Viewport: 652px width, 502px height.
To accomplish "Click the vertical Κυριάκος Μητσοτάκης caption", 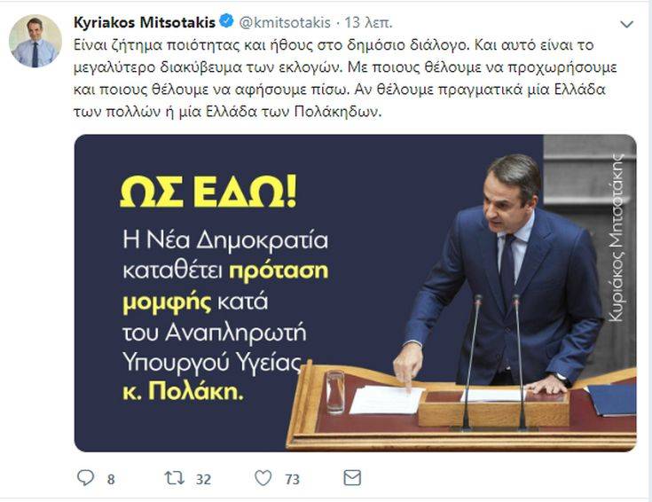I will [x=616, y=238].
